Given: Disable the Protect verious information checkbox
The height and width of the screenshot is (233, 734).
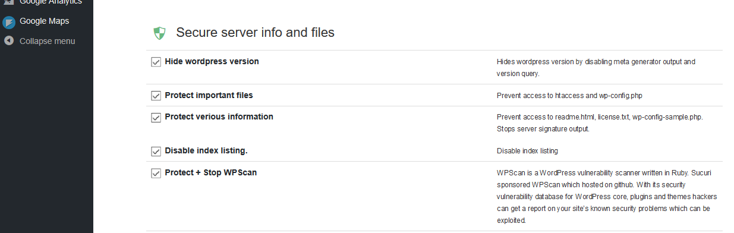Looking at the screenshot, I should (x=156, y=117).
